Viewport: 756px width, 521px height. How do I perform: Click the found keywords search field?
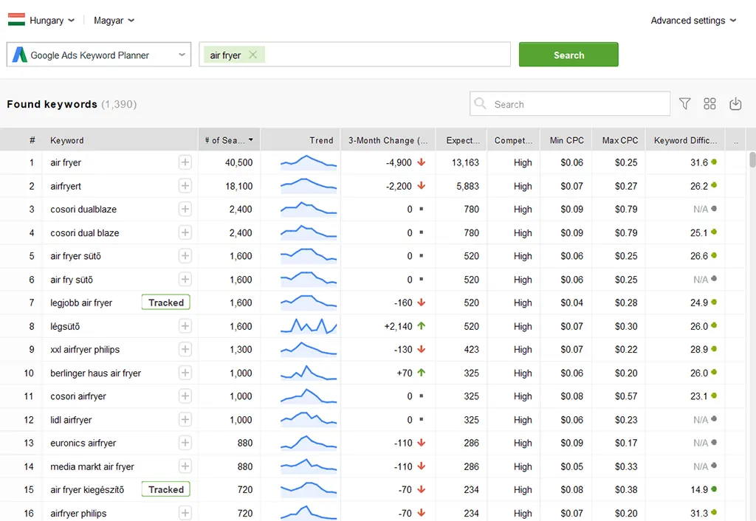tap(576, 104)
